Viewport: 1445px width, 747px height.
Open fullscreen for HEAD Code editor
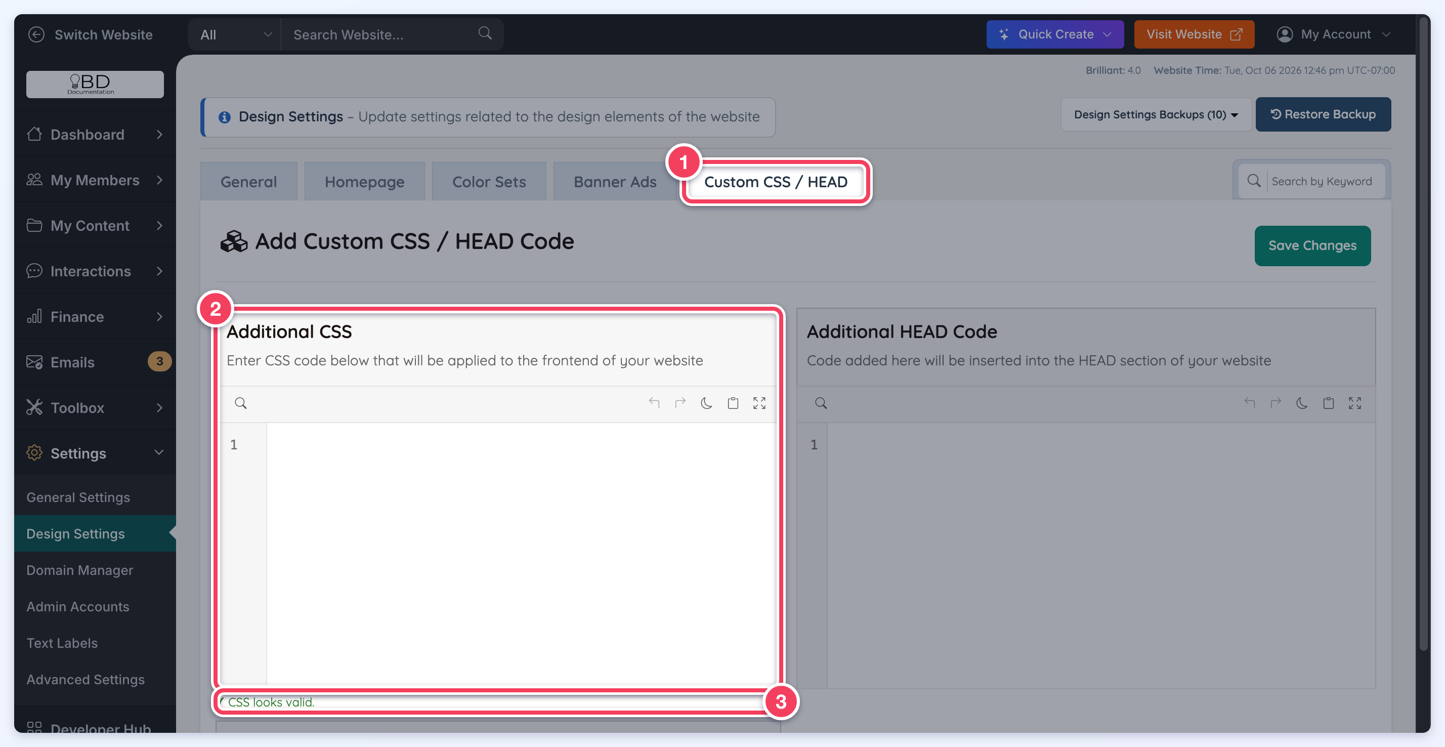point(1355,402)
